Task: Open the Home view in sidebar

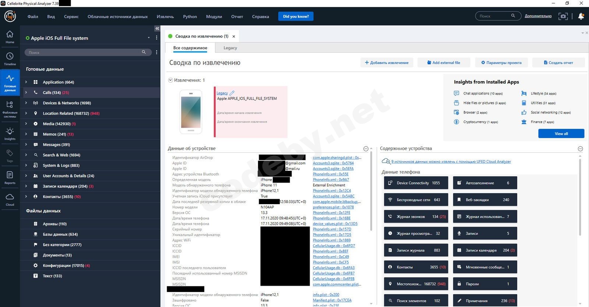Action: [x=10, y=37]
